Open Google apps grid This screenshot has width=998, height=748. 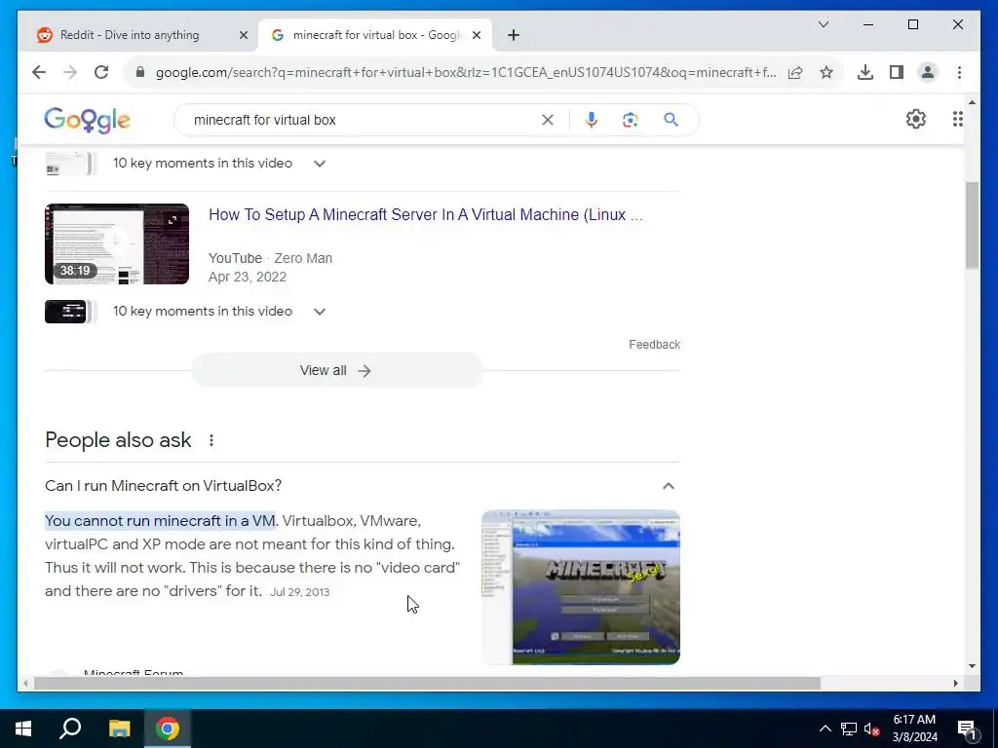click(x=957, y=119)
